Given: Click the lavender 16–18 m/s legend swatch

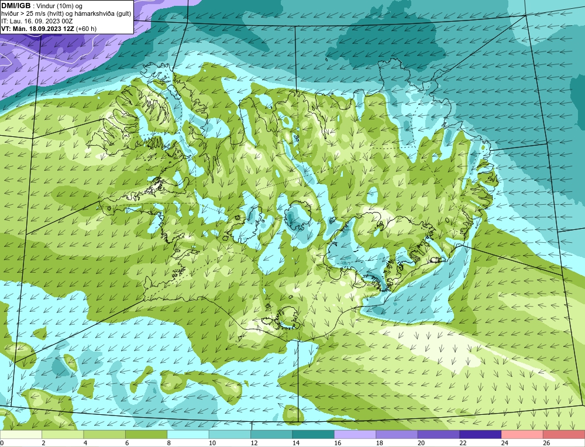Looking at the screenshot, I should [x=355, y=434].
